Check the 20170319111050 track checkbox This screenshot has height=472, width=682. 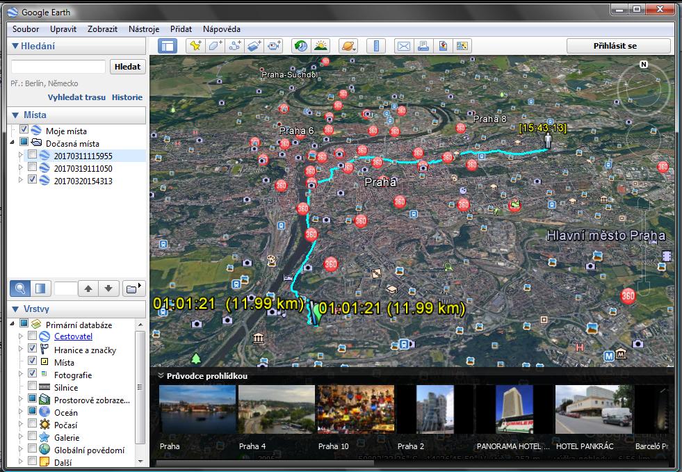[x=33, y=168]
